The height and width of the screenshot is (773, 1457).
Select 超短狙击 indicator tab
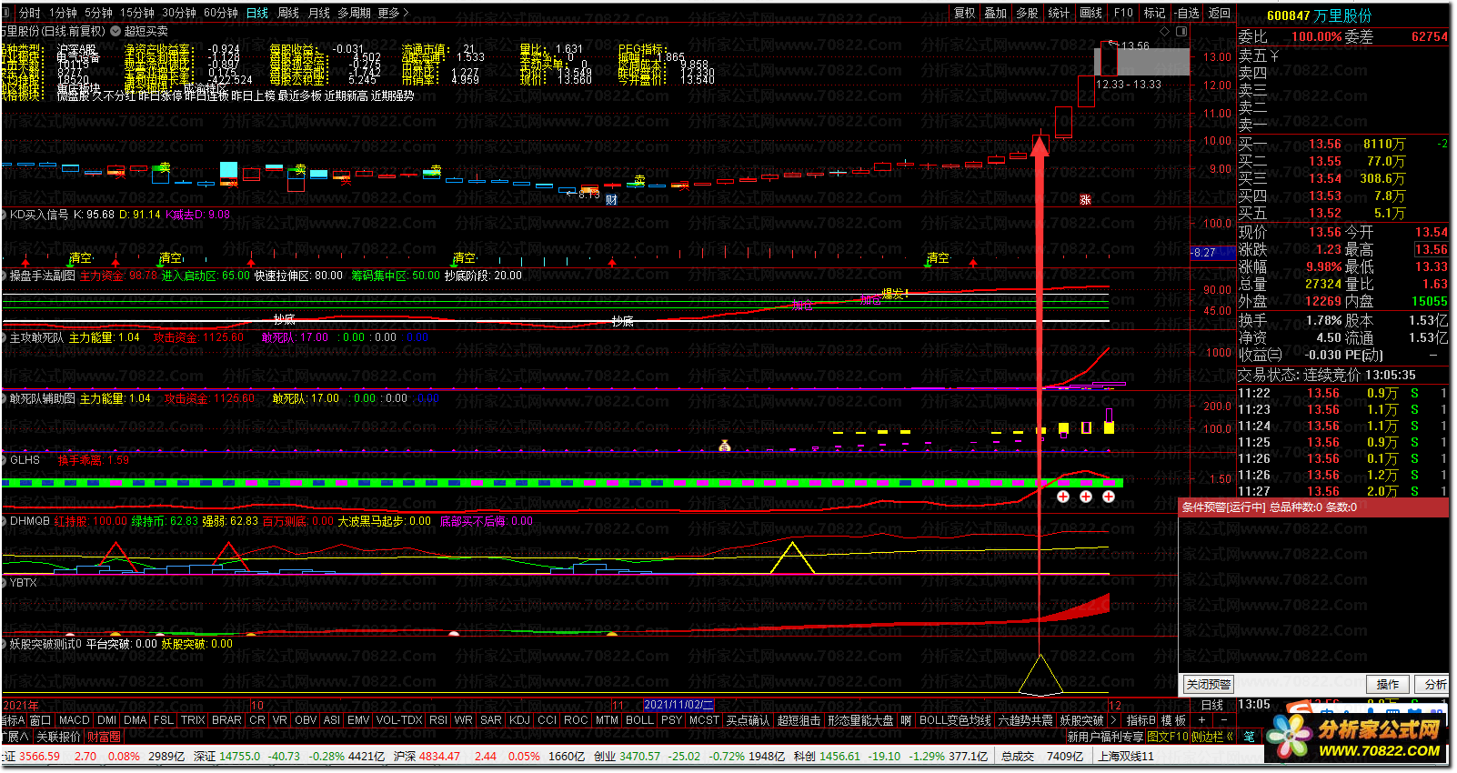tap(799, 719)
